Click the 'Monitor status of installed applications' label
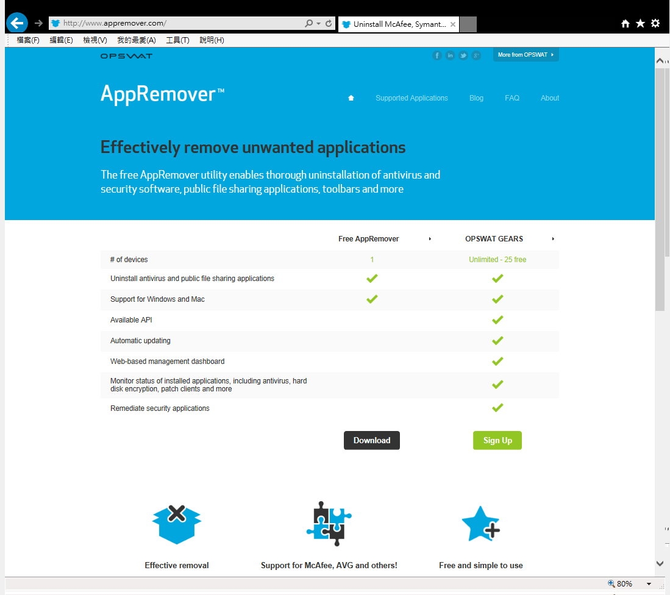 (208, 385)
